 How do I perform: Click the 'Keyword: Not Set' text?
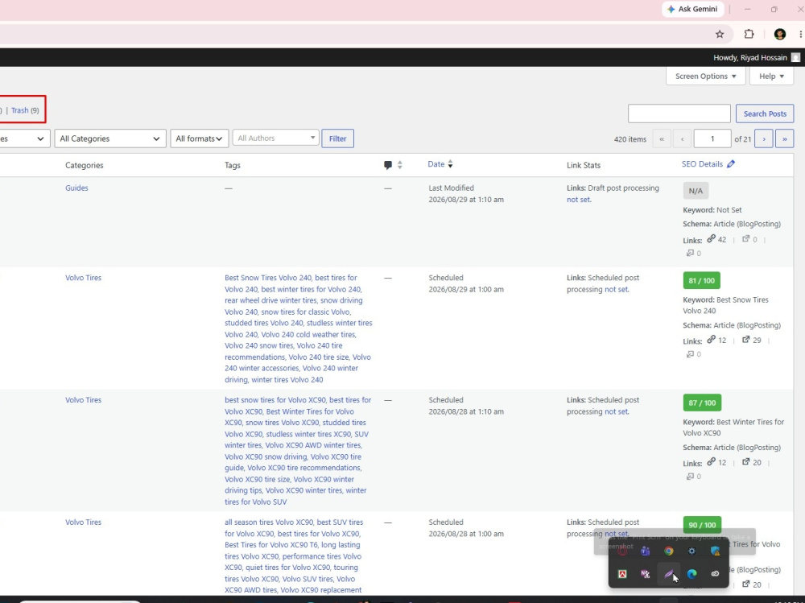tap(712, 210)
